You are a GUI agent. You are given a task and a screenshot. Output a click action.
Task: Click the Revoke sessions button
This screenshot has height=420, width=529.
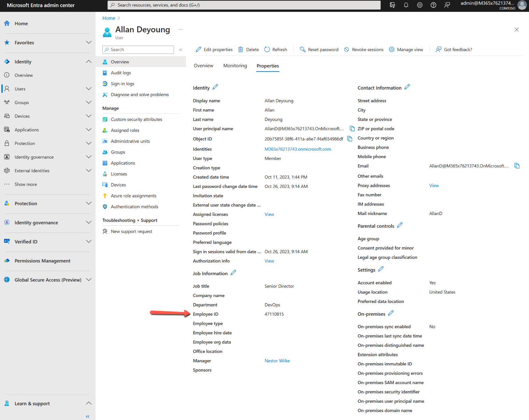(x=364, y=50)
